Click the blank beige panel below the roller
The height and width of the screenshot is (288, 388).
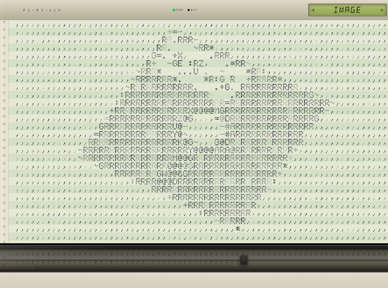click(x=194, y=280)
